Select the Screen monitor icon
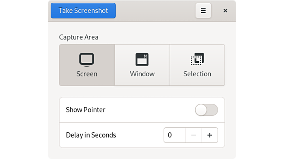Screen dimensions: 284x159 pyautogui.click(x=86, y=59)
